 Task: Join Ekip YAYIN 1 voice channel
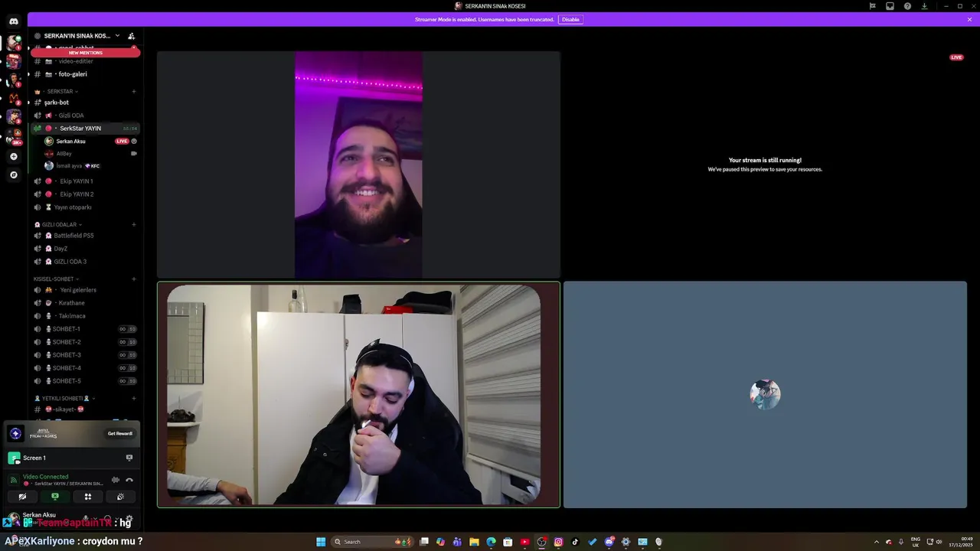point(86,181)
